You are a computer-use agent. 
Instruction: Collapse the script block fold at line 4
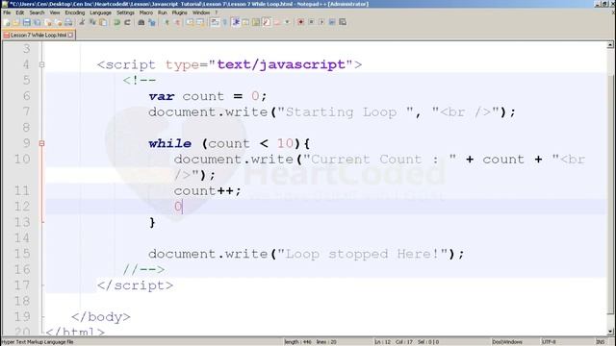tap(41, 64)
